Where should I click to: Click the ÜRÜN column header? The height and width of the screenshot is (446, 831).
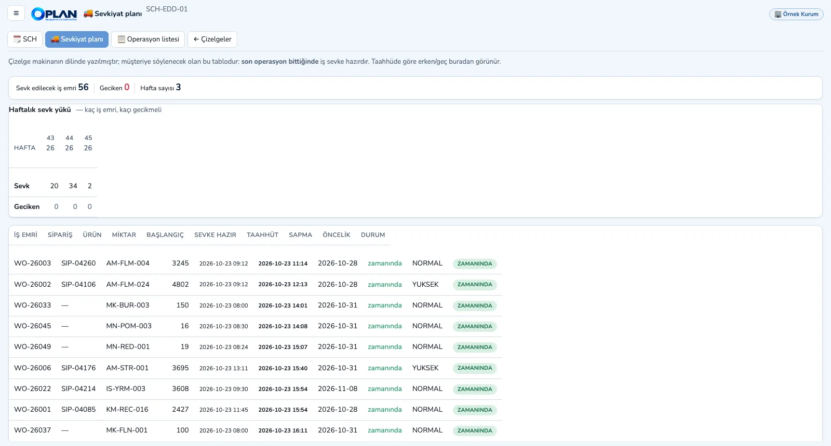tap(92, 235)
